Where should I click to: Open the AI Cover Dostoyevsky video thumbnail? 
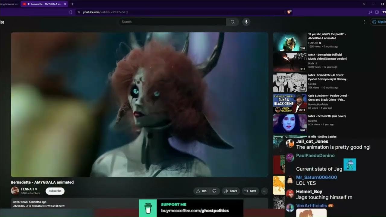point(290,83)
